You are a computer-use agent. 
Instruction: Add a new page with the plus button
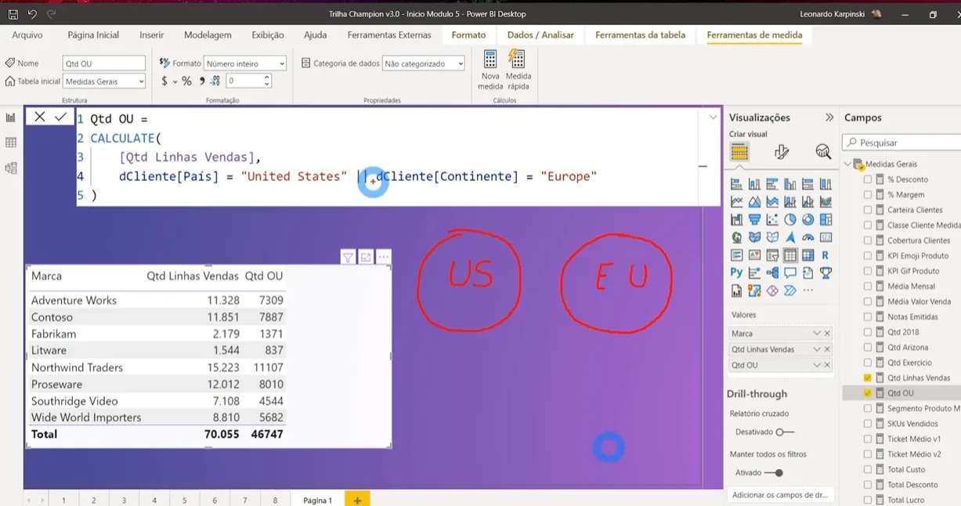click(x=357, y=500)
